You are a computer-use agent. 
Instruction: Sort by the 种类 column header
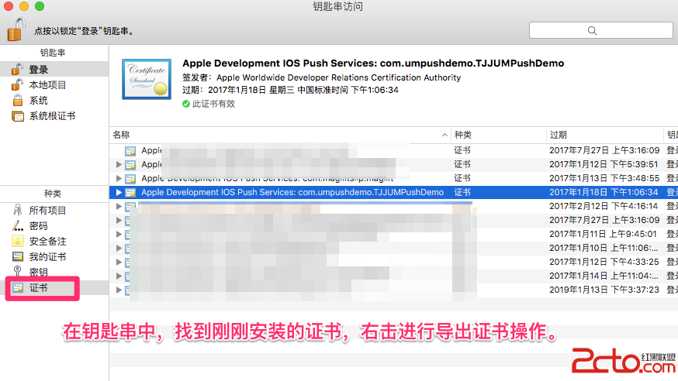tap(499, 135)
